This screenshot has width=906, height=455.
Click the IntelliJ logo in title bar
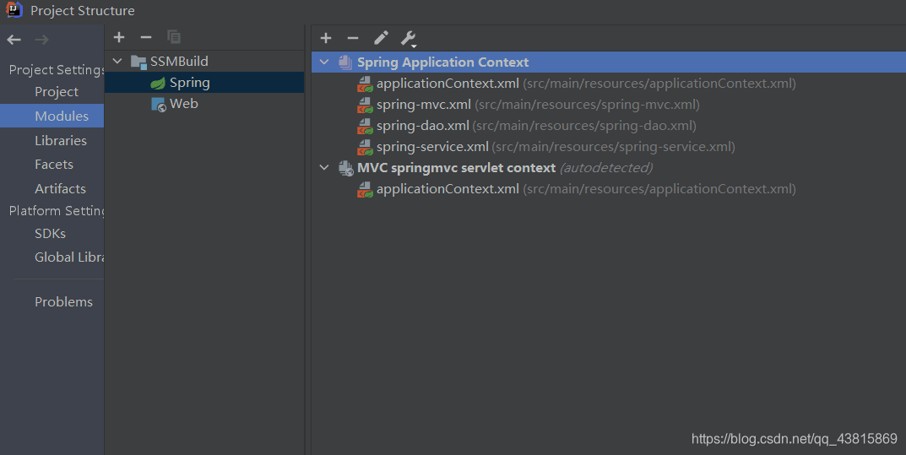coord(14,10)
